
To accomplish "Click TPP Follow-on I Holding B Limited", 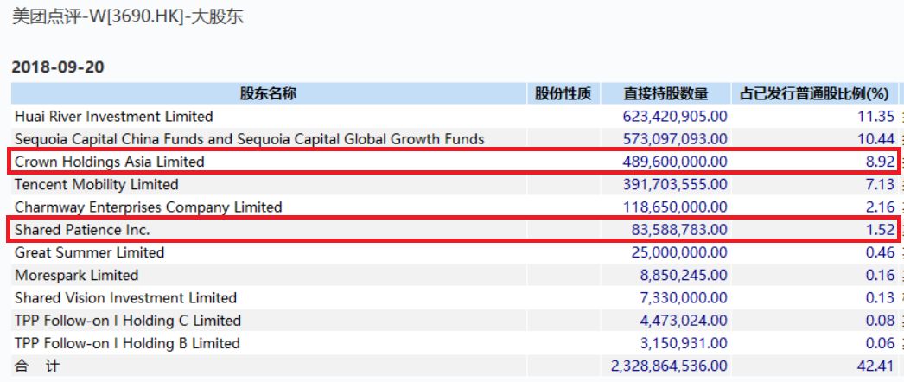I will [x=127, y=343].
